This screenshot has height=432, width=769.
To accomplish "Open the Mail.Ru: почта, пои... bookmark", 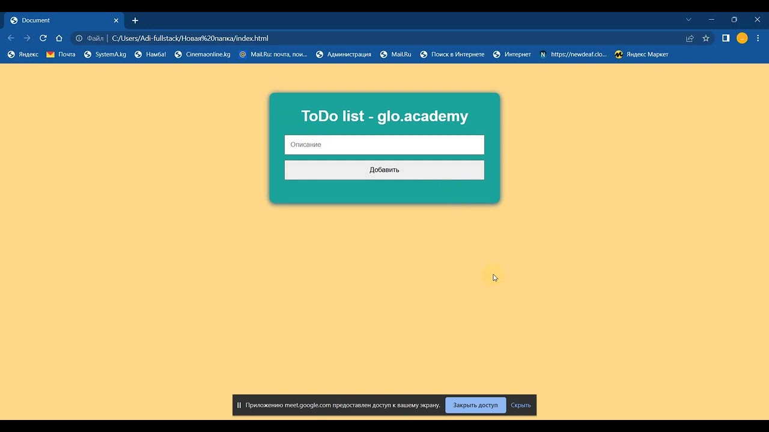I will pos(273,54).
